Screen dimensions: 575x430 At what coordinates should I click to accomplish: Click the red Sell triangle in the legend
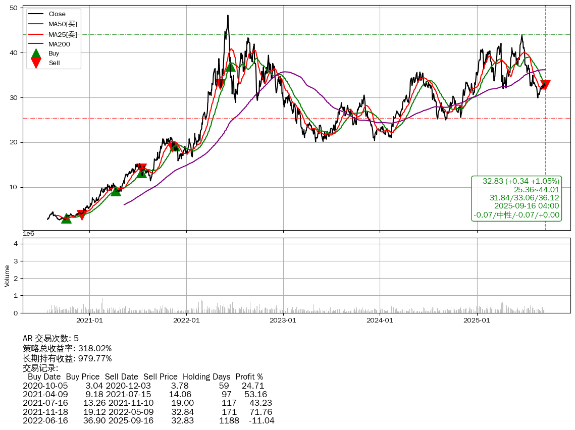click(36, 63)
